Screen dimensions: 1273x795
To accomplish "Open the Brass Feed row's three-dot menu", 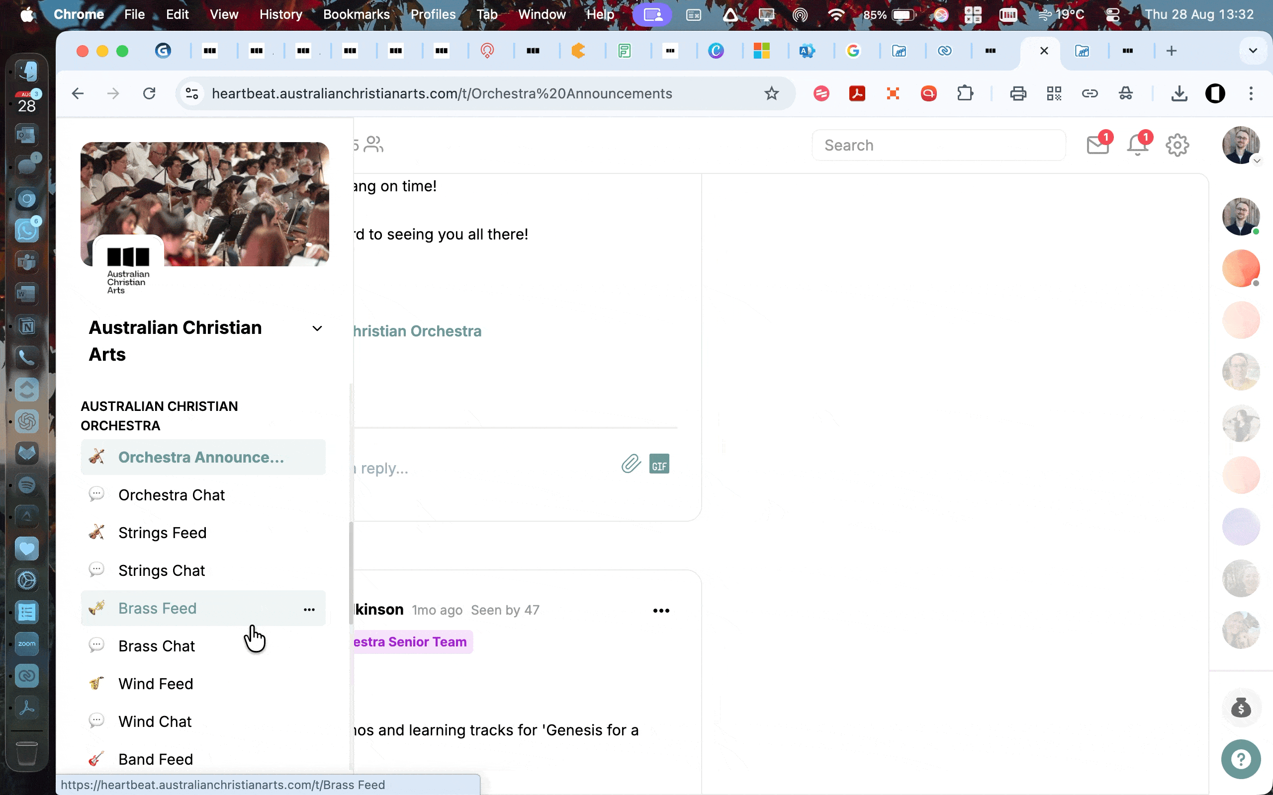I will coord(309,609).
